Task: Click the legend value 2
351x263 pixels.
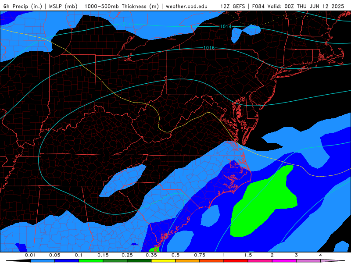Action: pyautogui.click(x=272, y=255)
